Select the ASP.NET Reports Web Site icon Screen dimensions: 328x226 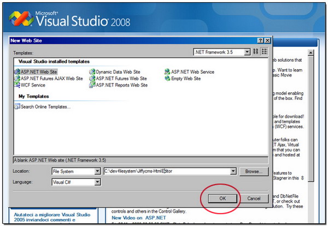pos(92,85)
